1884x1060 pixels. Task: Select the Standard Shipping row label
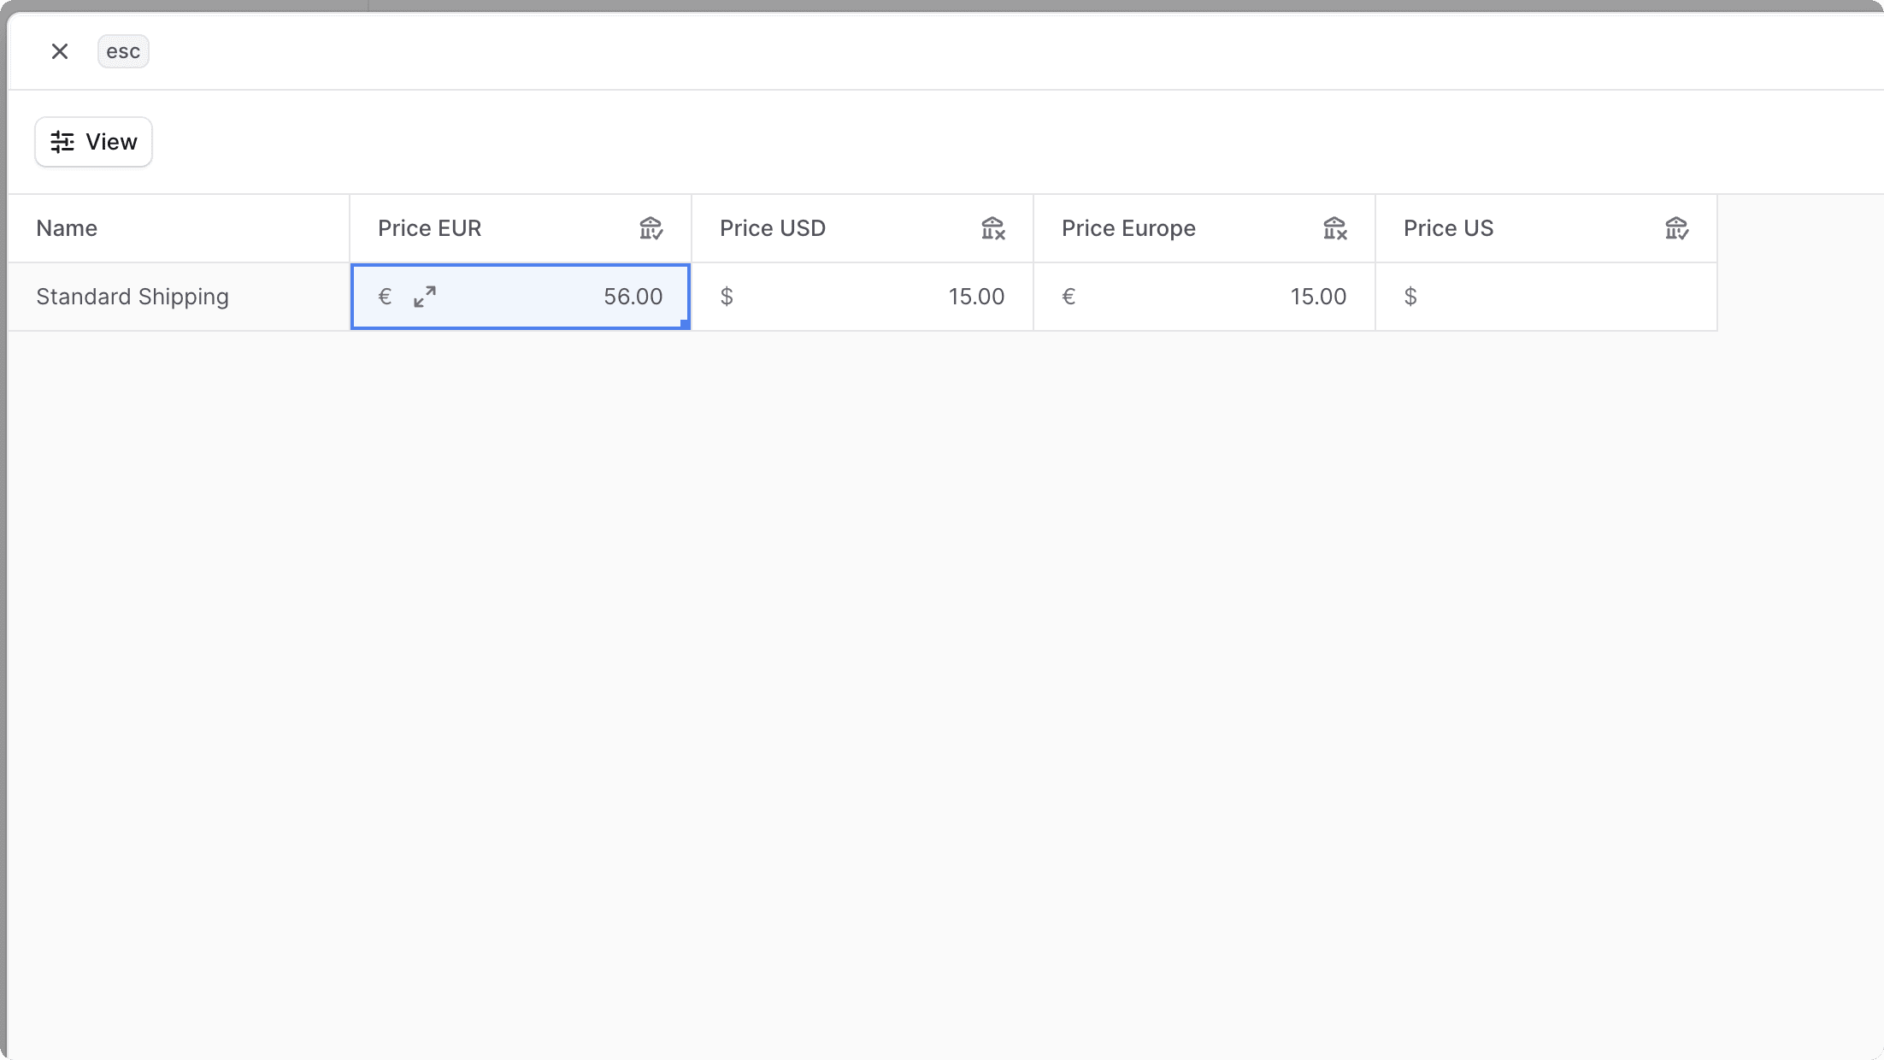click(x=132, y=297)
